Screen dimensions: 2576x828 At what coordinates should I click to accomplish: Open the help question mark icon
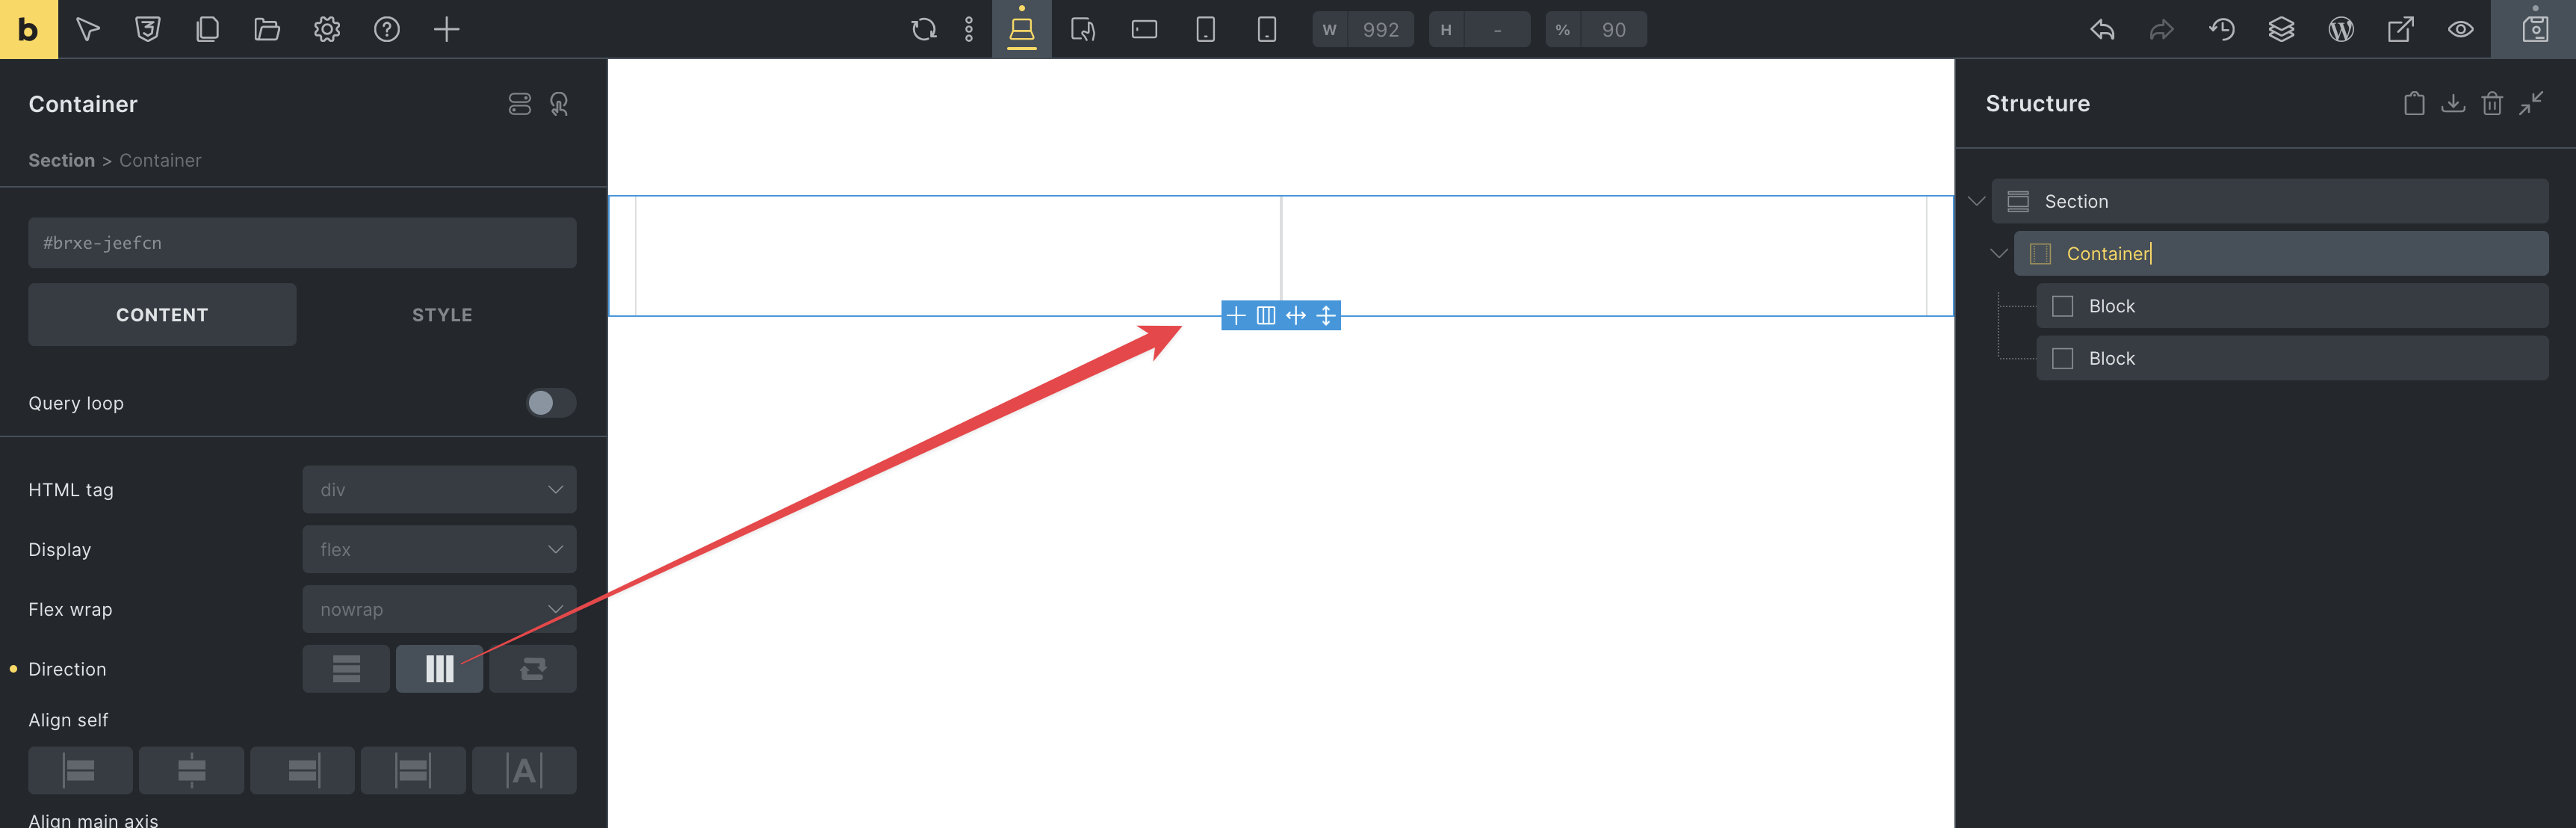click(387, 29)
